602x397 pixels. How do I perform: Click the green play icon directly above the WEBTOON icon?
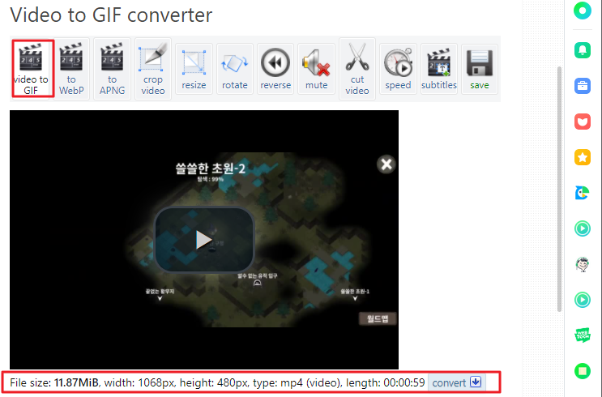[583, 300]
